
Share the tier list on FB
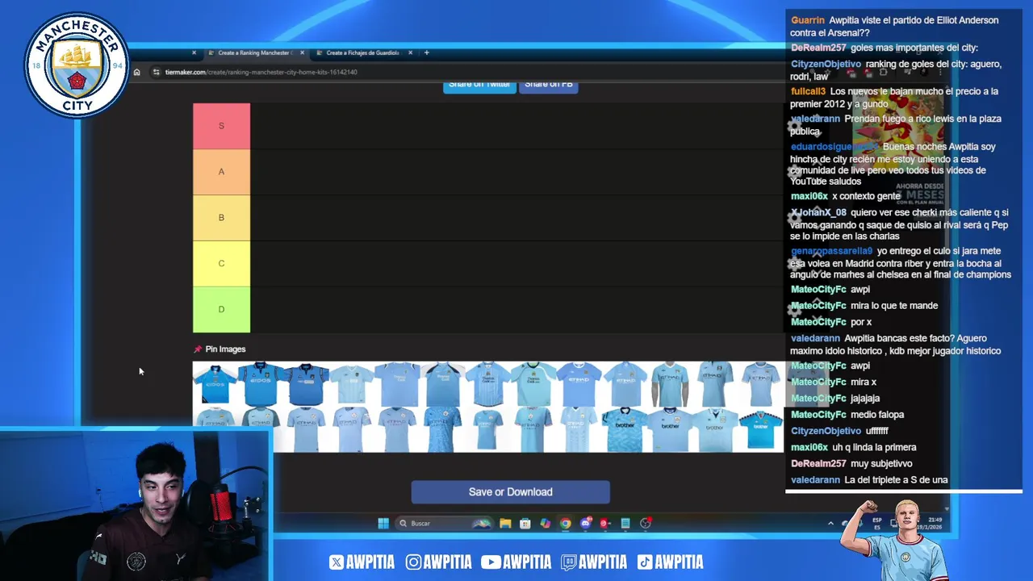coord(549,86)
